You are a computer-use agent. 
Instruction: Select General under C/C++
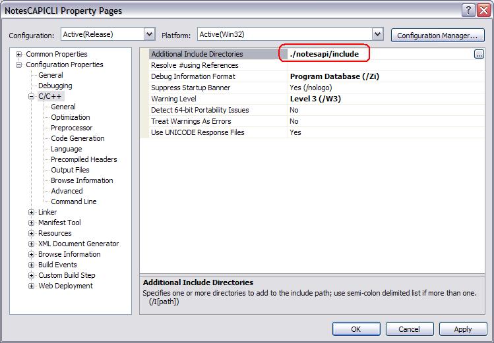point(63,107)
